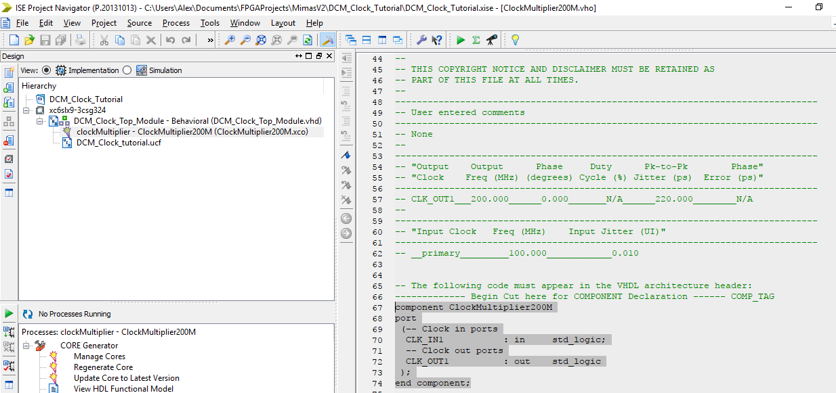The image size is (836, 393).
Task: Open Design Summary with the sigma icon
Action: coord(476,39)
